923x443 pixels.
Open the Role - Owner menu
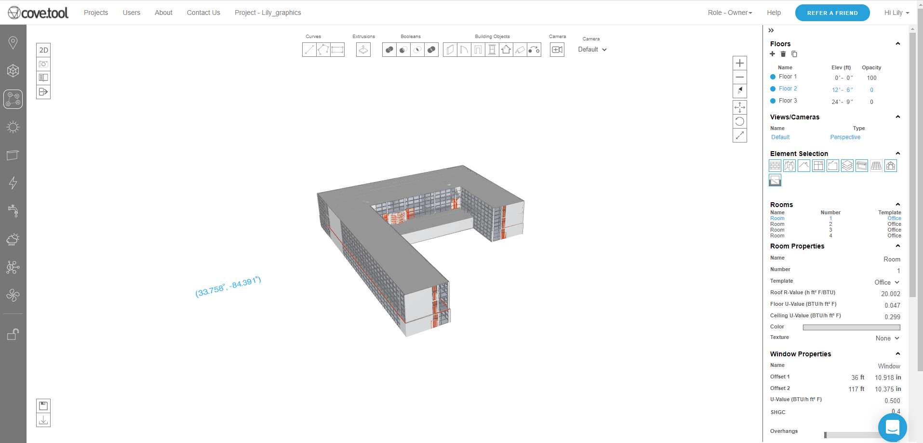(729, 13)
